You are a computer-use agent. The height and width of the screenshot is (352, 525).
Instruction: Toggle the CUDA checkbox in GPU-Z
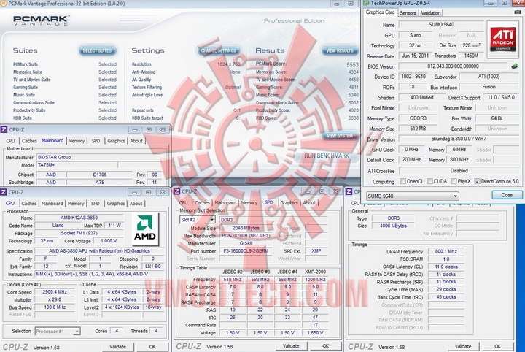(x=430, y=181)
